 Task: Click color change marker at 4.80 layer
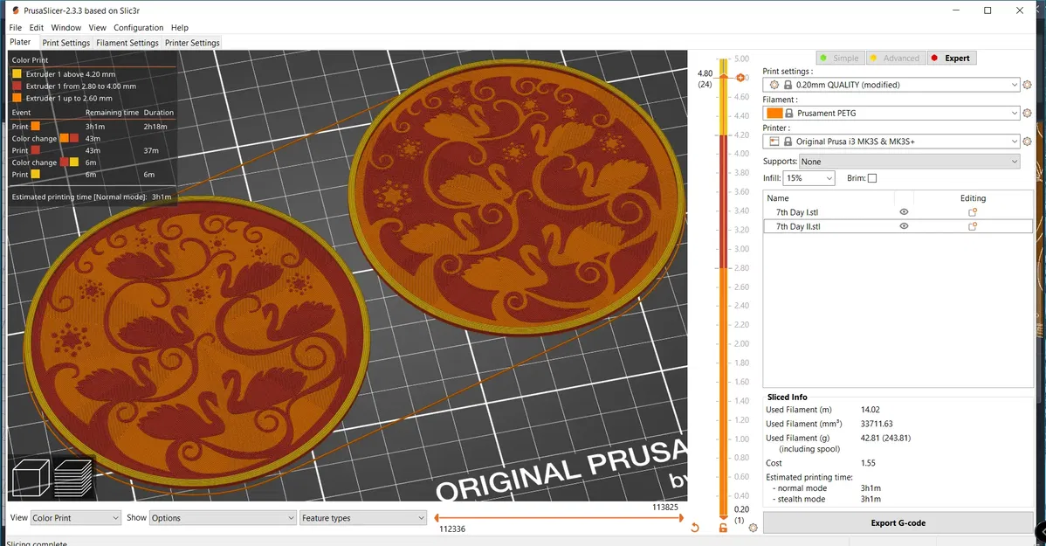click(x=740, y=78)
